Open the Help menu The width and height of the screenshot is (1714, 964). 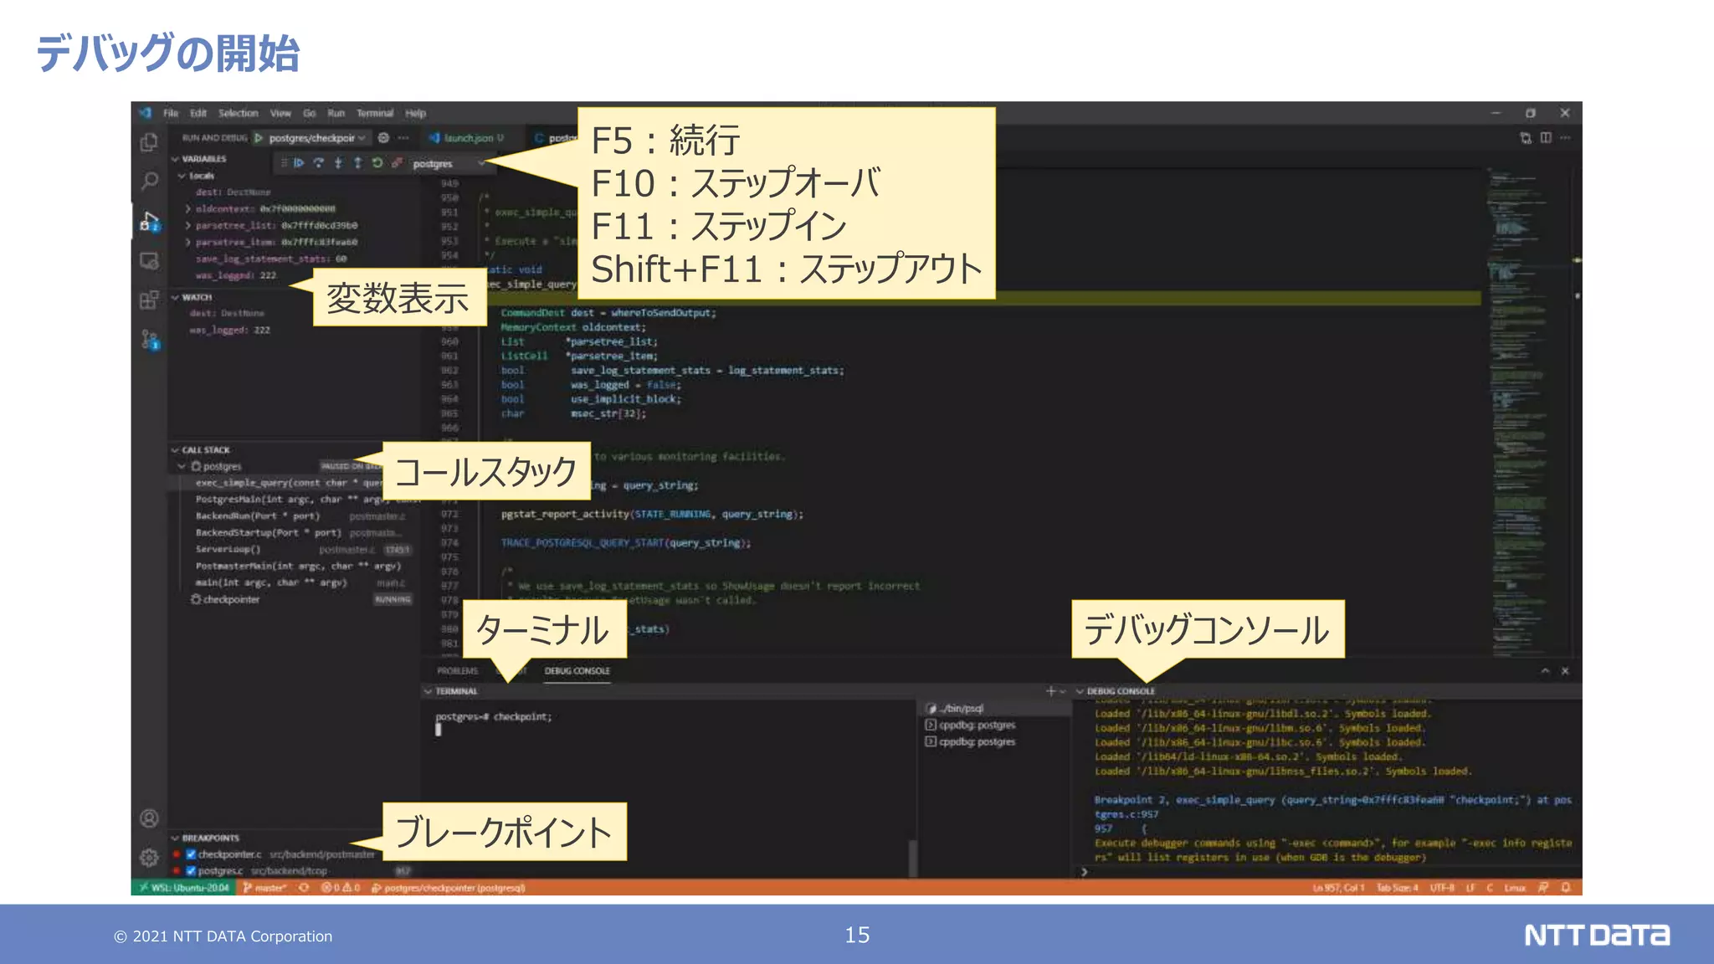(x=416, y=113)
